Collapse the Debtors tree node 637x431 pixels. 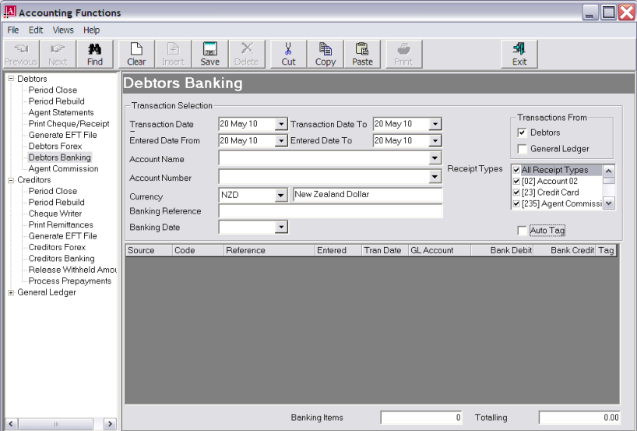coord(11,79)
